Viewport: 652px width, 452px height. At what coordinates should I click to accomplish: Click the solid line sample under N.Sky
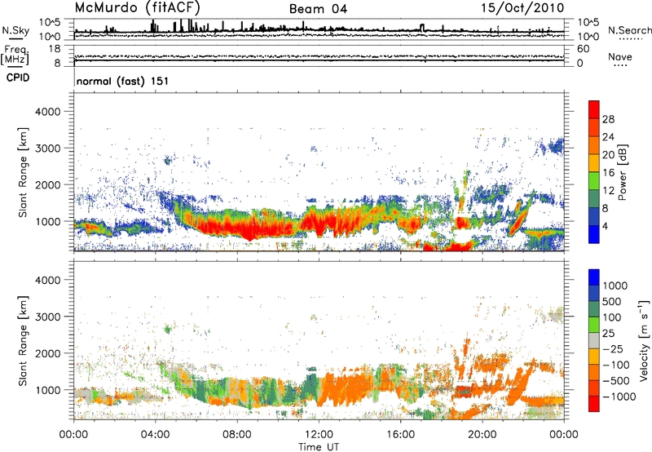coord(16,38)
